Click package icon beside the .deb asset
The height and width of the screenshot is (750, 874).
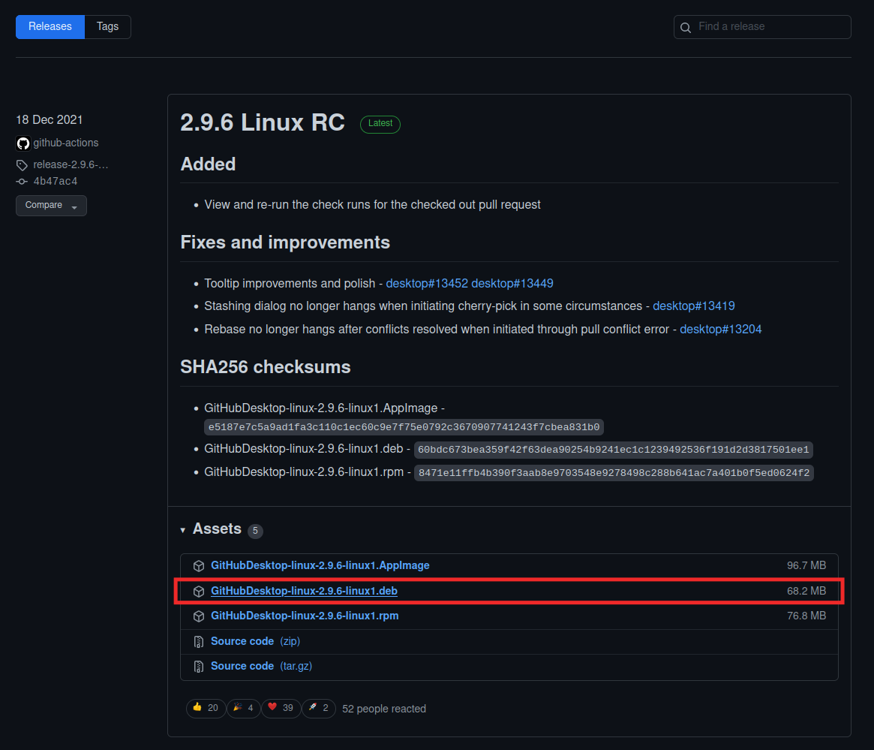pos(199,592)
